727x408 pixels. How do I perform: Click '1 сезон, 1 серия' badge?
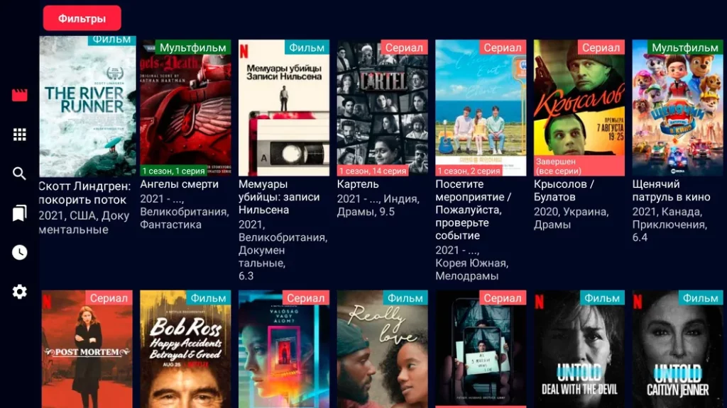pos(173,171)
